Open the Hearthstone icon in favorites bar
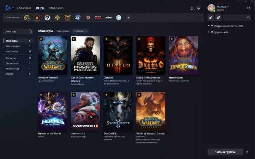 [57, 18]
